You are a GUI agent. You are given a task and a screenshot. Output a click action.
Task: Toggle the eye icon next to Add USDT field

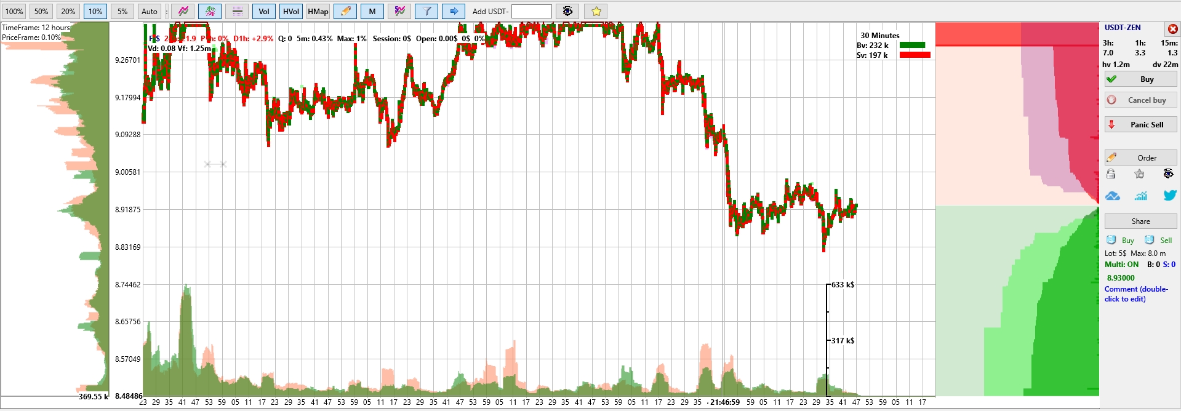pyautogui.click(x=567, y=11)
